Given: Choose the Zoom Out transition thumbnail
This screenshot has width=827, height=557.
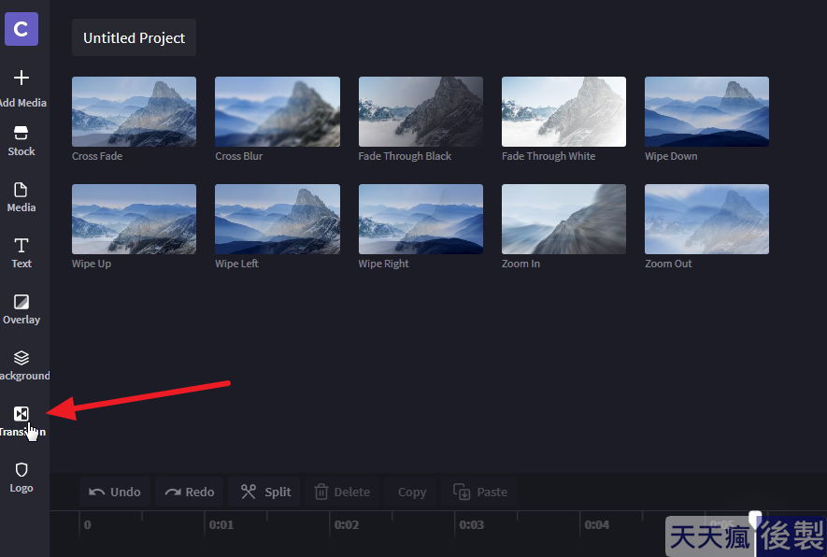Looking at the screenshot, I should 706,219.
